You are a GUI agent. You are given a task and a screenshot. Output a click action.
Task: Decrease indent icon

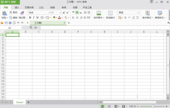tap(85, 12)
